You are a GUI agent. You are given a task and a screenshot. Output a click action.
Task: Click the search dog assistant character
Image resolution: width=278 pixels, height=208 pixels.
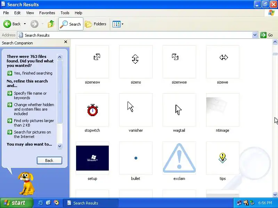[26, 184]
